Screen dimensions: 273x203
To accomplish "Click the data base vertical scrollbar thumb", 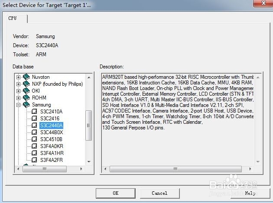I will [x=89, y=126].
